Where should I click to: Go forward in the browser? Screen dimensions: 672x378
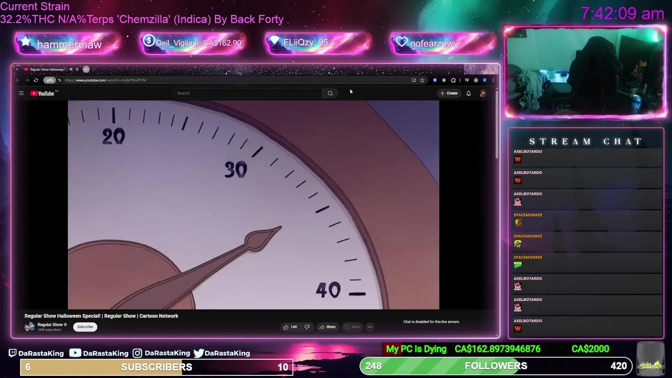click(26, 80)
